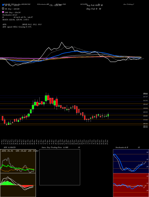The height and width of the screenshot is (197, 149).
Task: Click the tallest green candlestick at the price peak
Action: click(46, 98)
